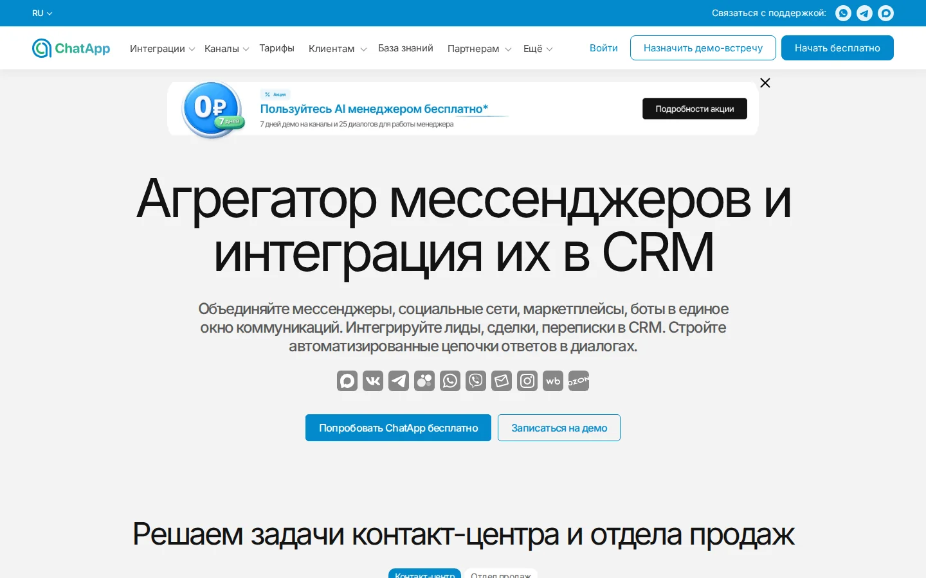The width and height of the screenshot is (926, 578).
Task: Click Назначить демо-встречу button
Action: click(703, 48)
